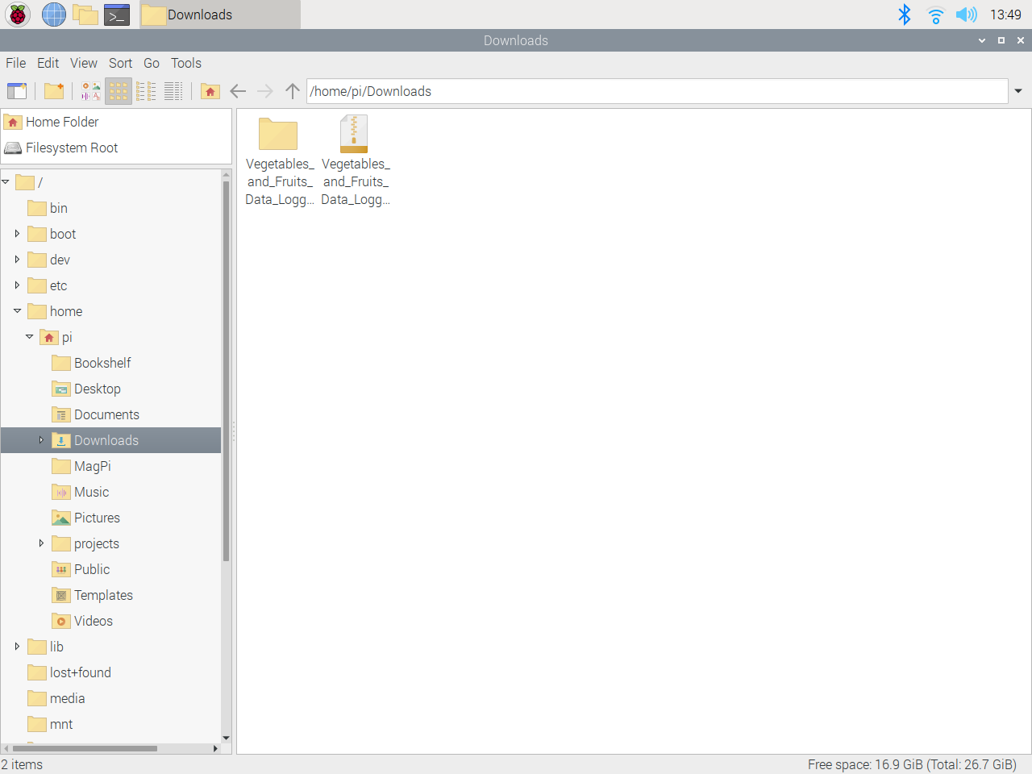This screenshot has width=1032, height=774.
Task: Open the Bluetooth tray menu
Action: (905, 15)
